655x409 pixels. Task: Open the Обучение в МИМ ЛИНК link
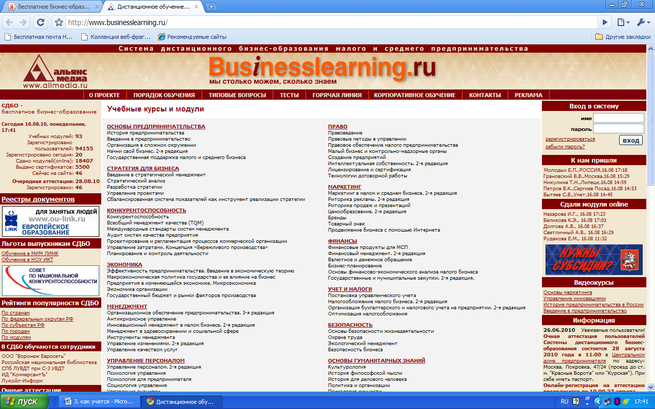pyautogui.click(x=30, y=254)
